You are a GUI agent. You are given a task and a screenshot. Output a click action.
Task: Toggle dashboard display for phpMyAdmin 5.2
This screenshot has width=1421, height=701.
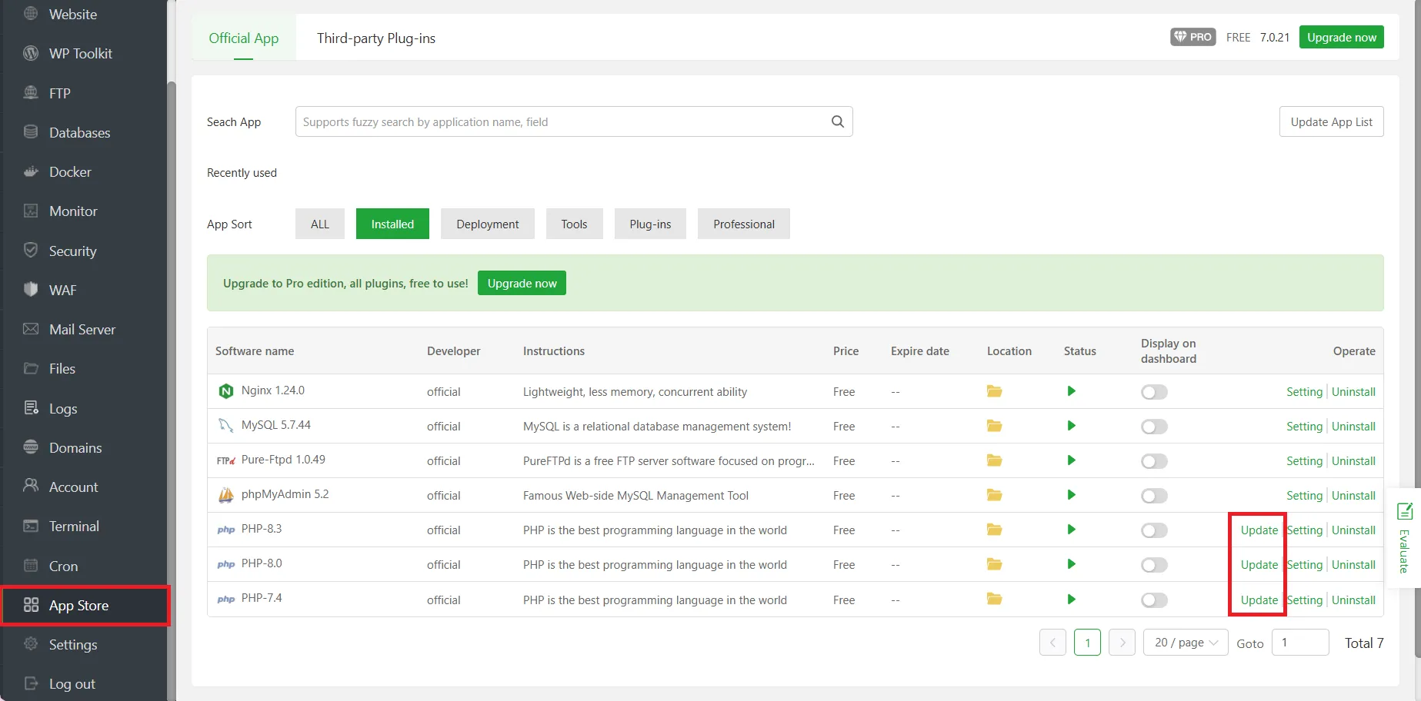pos(1154,496)
